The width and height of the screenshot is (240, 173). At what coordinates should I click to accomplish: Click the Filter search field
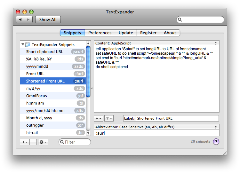coord(75,142)
